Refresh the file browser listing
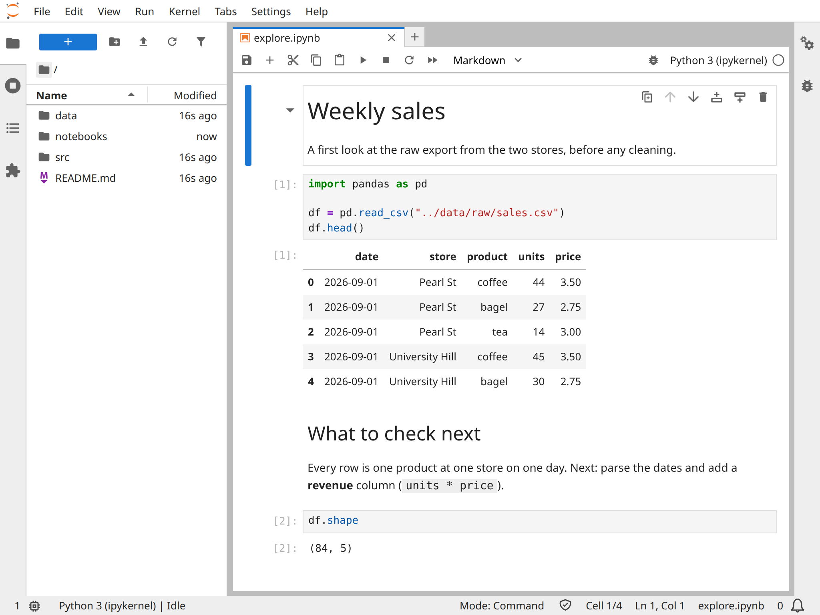This screenshot has width=820, height=615. click(x=172, y=42)
